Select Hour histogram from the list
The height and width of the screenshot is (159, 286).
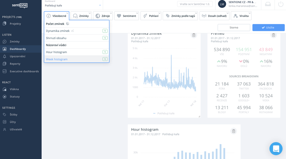tap(57, 52)
